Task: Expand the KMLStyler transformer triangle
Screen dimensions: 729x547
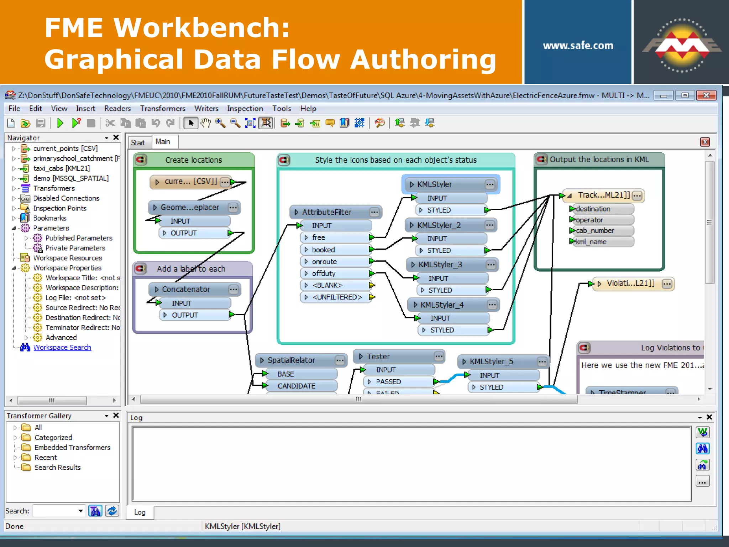Action: coord(411,184)
